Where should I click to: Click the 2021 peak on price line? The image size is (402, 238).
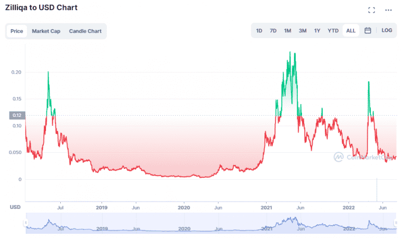tap(289, 52)
